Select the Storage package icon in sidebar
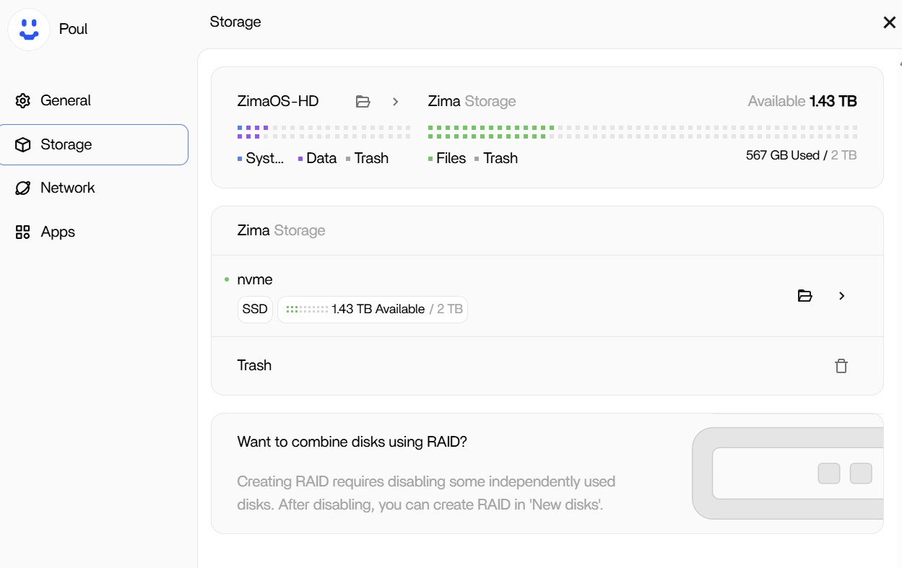This screenshot has height=568, width=902. 22,144
